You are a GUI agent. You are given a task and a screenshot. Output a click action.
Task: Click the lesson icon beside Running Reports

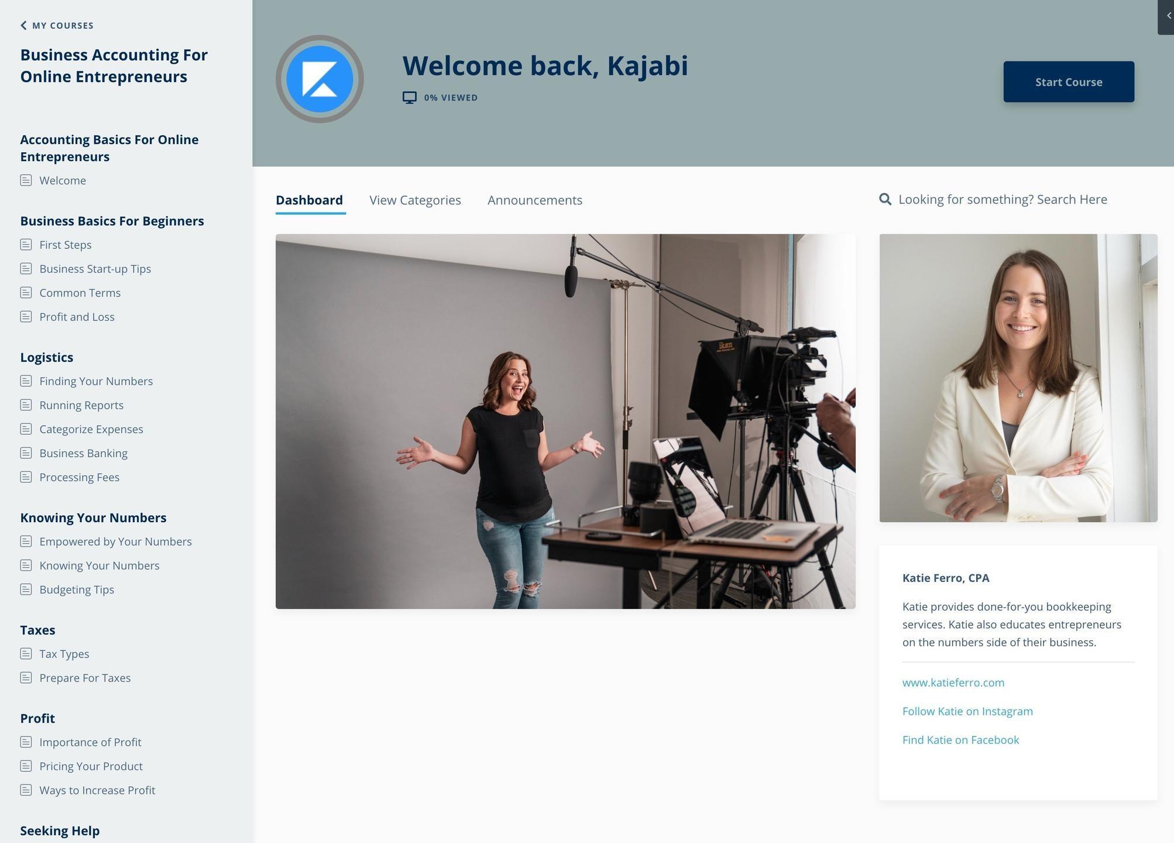point(26,405)
